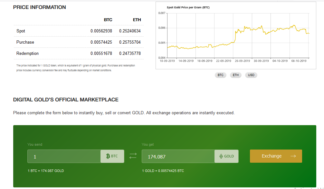Focus the You send amount field
Screen dimensions: 324x189
[x=64, y=156]
